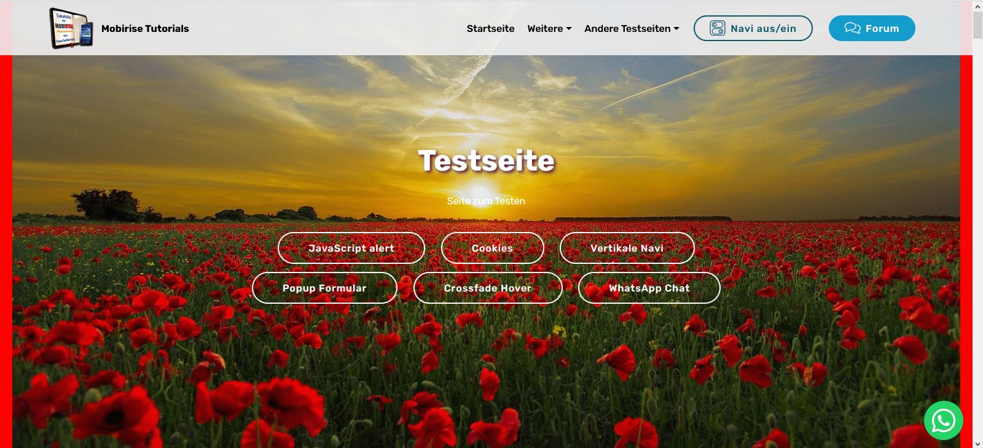Open the WhatsApp floating chat icon

[943, 420]
